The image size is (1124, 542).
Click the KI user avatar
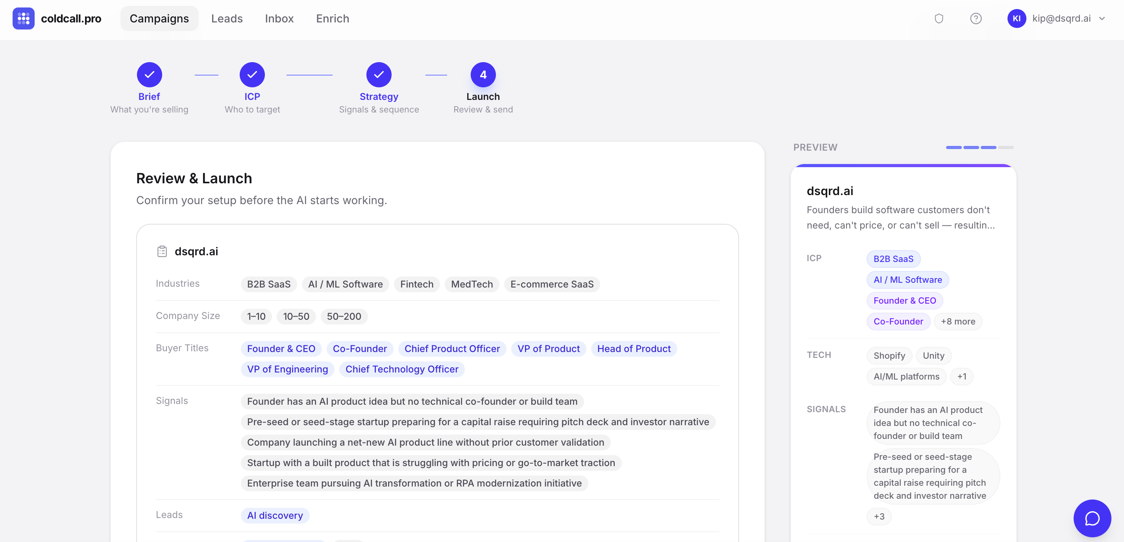click(1016, 18)
